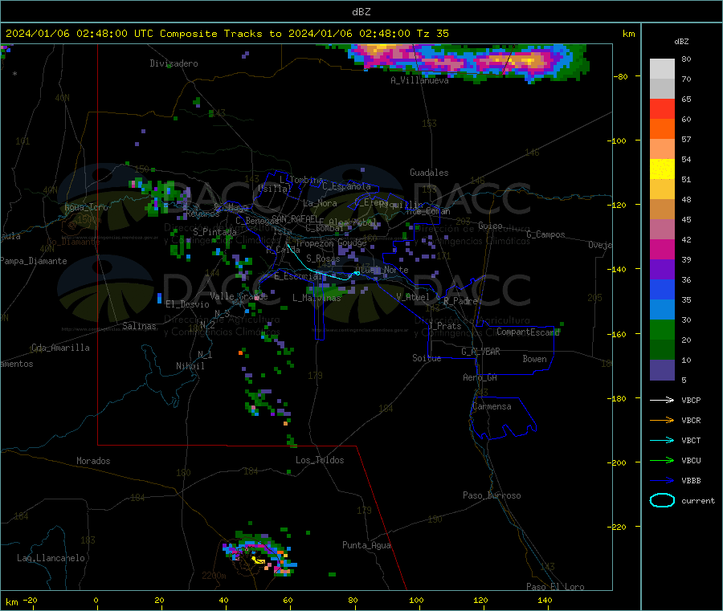Click the C_Española label
Image resolution: width=723 pixels, height=611 pixels.
point(346,186)
